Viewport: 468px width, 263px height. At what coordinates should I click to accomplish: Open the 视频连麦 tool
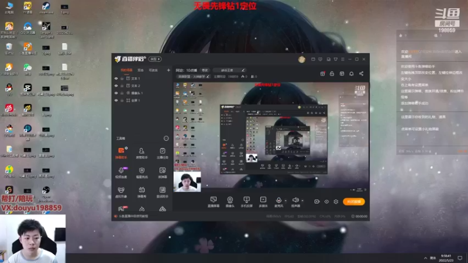pyautogui.click(x=121, y=172)
